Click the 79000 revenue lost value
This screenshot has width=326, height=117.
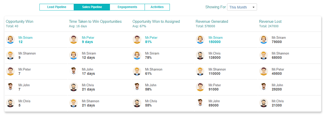pos(277,42)
